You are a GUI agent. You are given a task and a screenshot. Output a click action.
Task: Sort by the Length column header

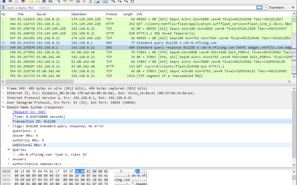129,14
